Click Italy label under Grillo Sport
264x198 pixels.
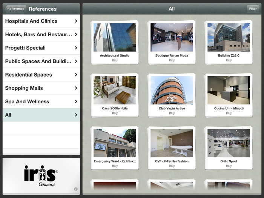pyautogui.click(x=229, y=166)
